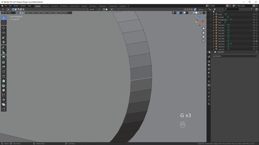
Task: Select the Poly Build tool
Action: click(4, 81)
